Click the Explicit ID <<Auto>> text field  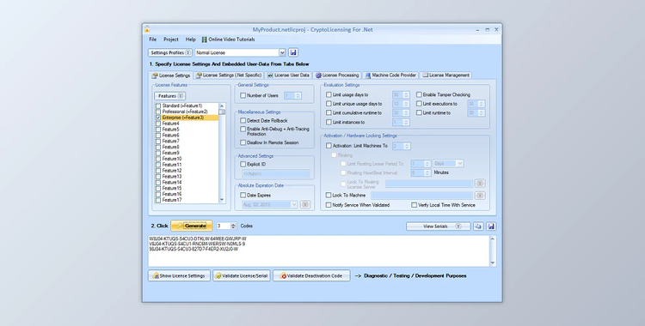(x=275, y=174)
